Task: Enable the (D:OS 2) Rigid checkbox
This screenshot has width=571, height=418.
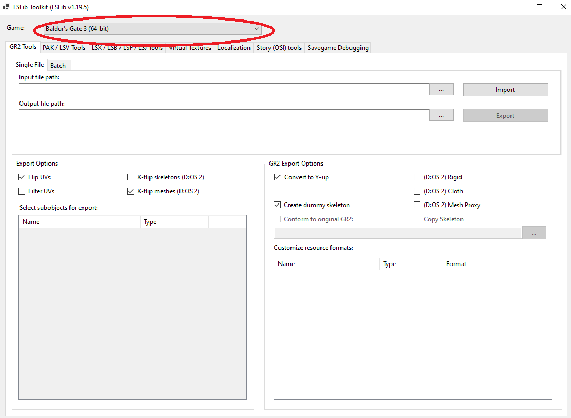Action: [417, 177]
